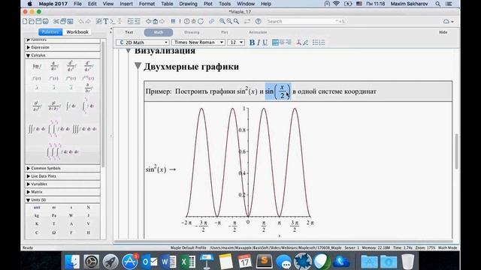481x270 pixels.
Task: Outdent section using the outdent toolbar icon
Action: (138, 21)
